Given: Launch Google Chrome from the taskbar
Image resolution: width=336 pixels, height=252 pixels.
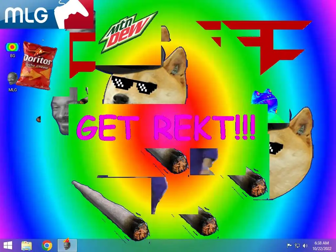Looking at the screenshot, I should (47, 245).
